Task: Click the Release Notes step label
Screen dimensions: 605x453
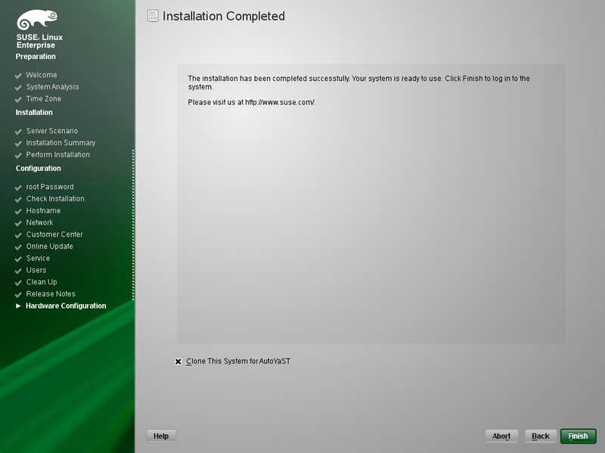Action: pos(51,294)
